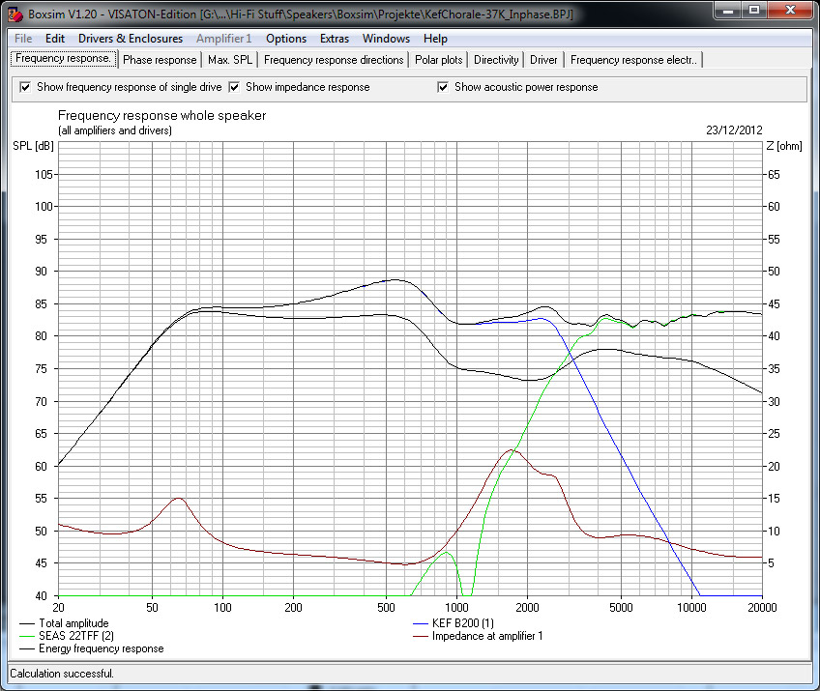
Task: Uncheck Show frequency response of single drive
Action: click(x=24, y=87)
